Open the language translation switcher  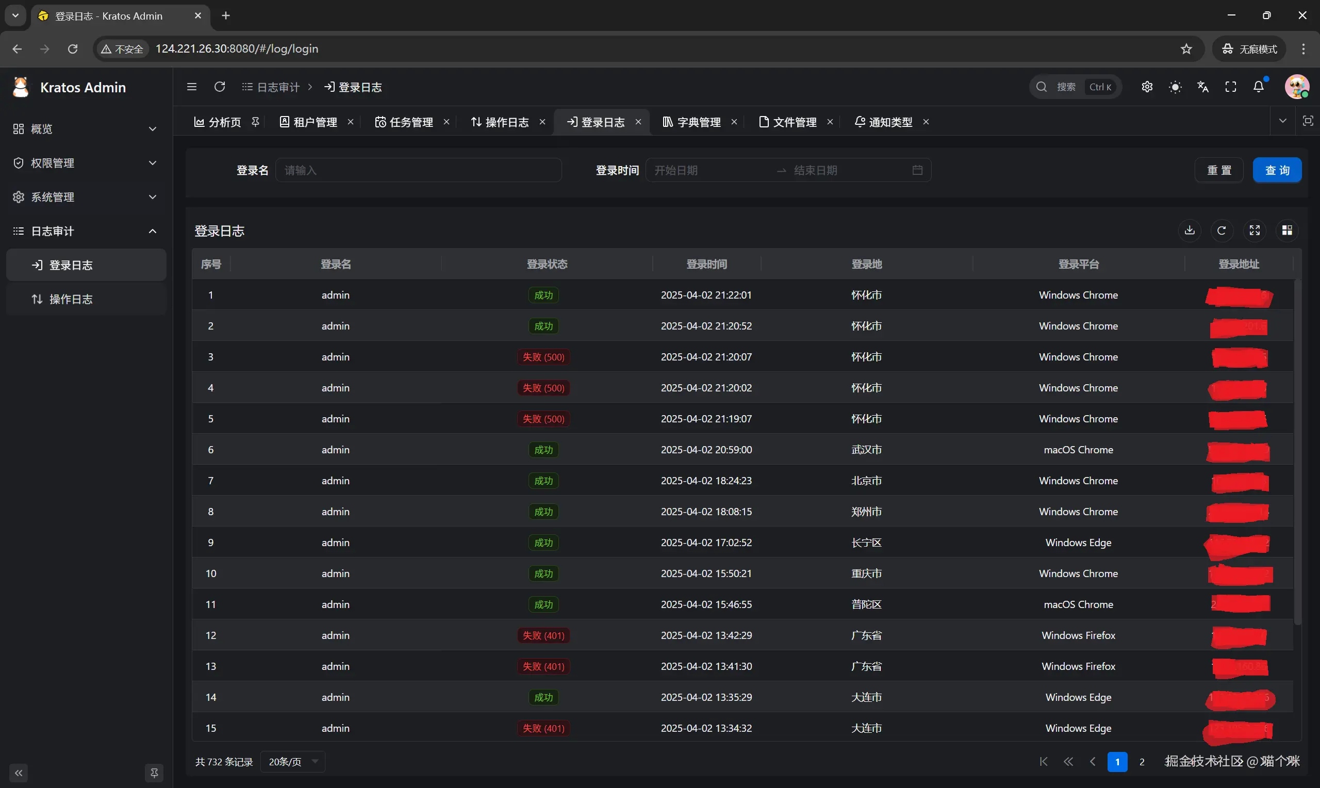coord(1203,87)
